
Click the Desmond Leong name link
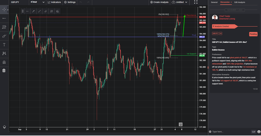coord(227,19)
